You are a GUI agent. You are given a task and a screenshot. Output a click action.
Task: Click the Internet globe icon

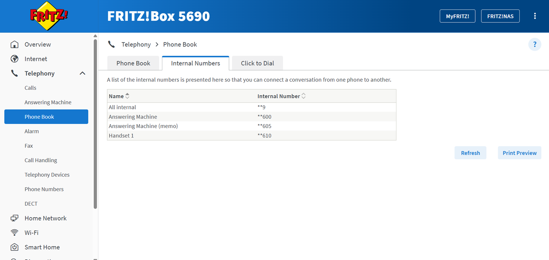14,59
